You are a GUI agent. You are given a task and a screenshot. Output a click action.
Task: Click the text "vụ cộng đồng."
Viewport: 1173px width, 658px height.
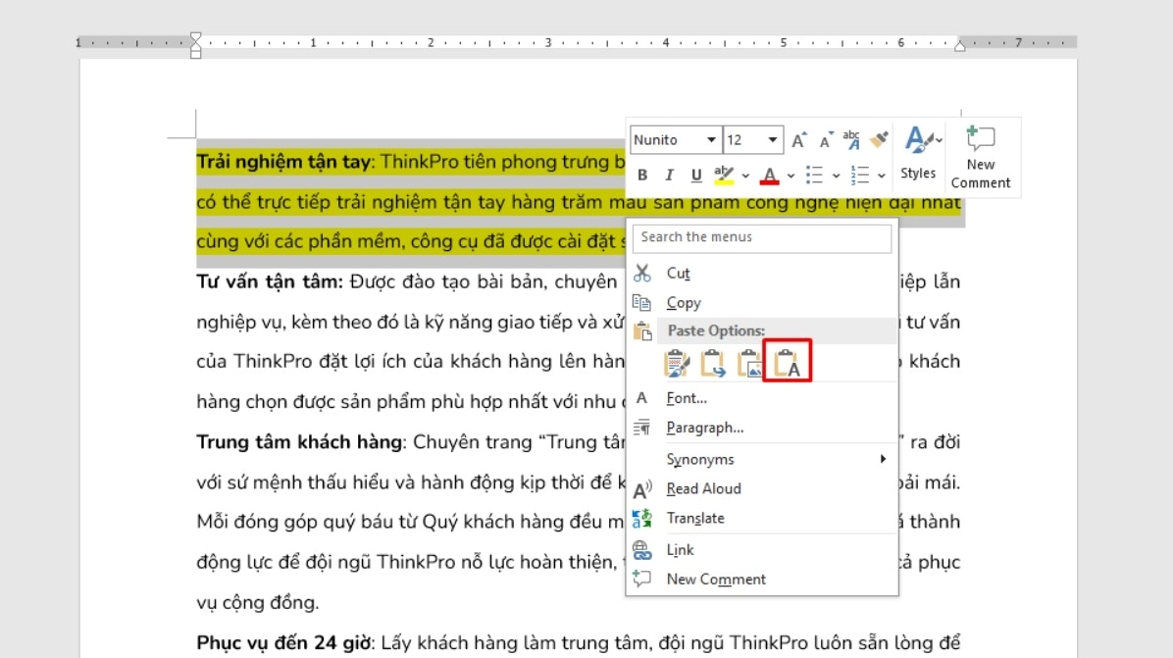pos(257,603)
